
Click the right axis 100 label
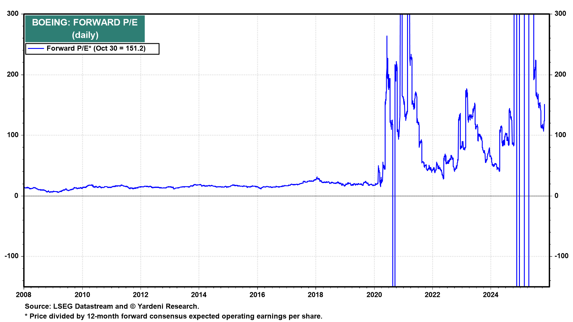tap(560, 135)
